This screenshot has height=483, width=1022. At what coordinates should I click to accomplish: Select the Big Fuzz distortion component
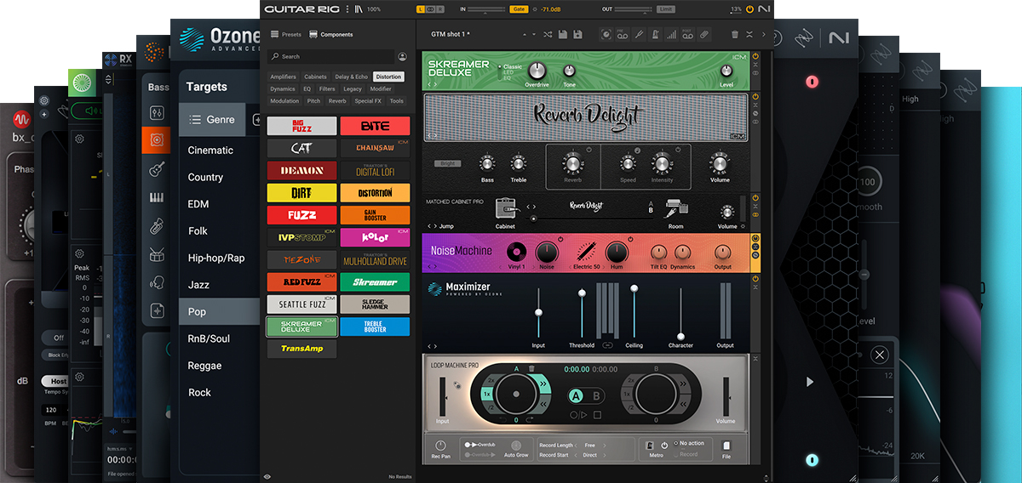(301, 126)
